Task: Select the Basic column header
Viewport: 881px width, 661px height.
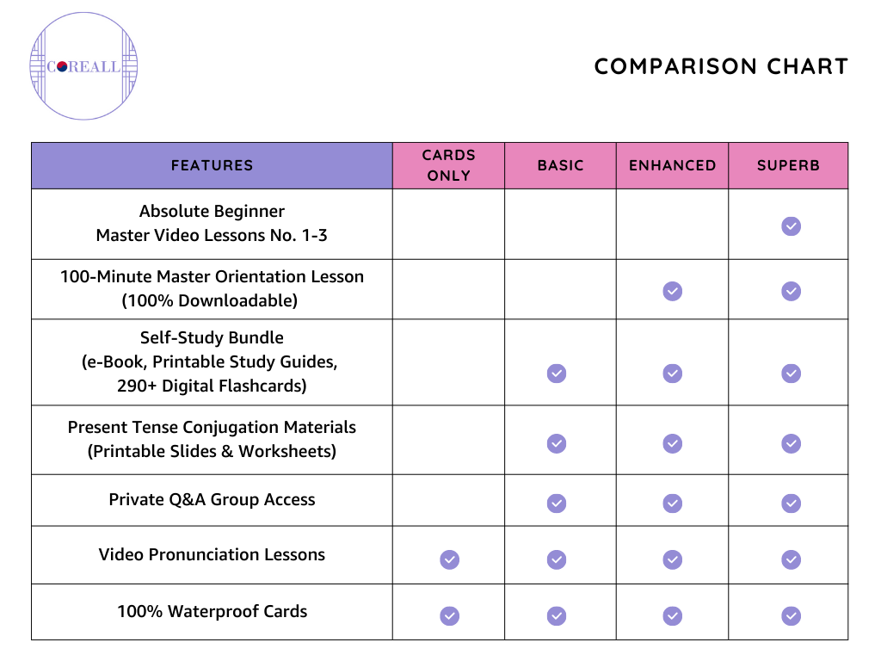Action: [560, 165]
